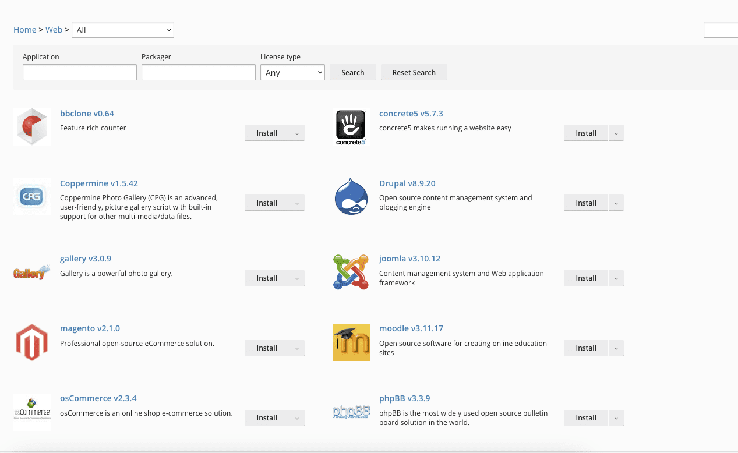The height and width of the screenshot is (453, 738).
Task: Focus the Application search field
Action: [x=80, y=72]
